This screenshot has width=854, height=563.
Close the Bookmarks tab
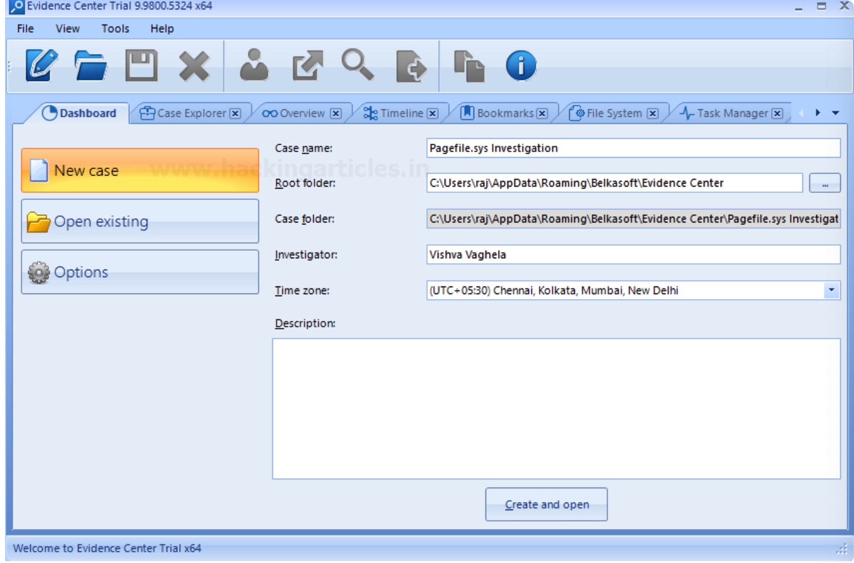[x=542, y=114]
